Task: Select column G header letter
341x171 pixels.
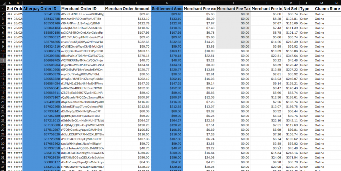Action: [x=167, y=3]
